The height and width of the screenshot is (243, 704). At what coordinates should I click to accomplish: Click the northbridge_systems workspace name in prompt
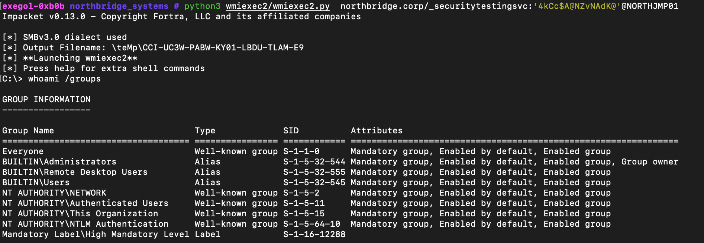119,6
